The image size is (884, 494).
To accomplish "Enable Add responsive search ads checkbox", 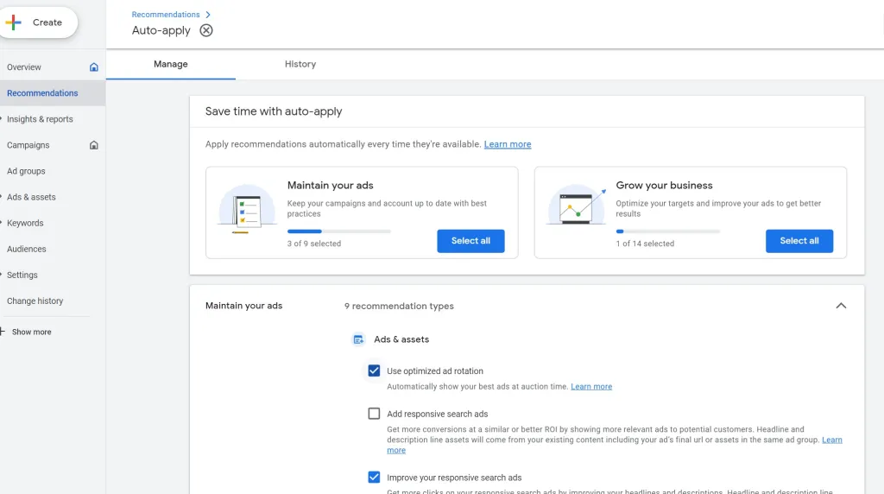I will [374, 414].
